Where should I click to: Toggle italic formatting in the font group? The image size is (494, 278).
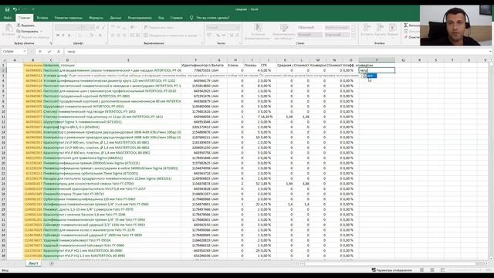(63, 36)
